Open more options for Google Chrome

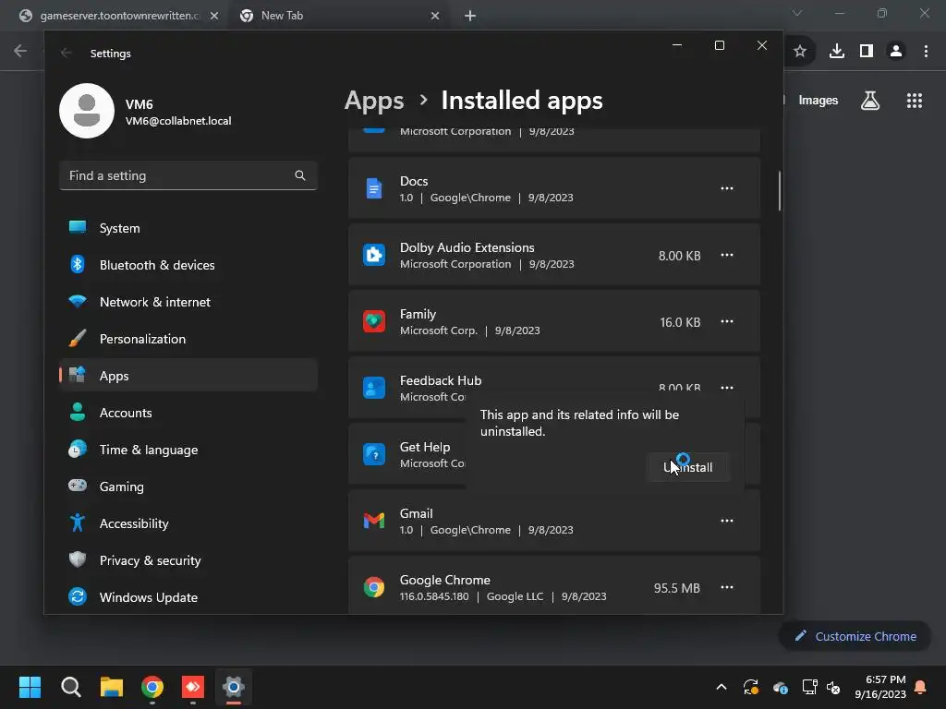727,587
